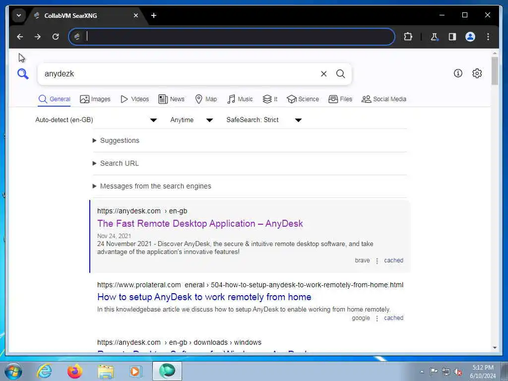
Task: Open the SearXNG preferences gear
Action: [x=477, y=73]
